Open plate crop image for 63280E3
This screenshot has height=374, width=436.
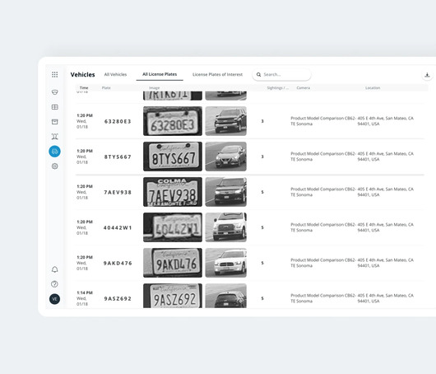click(173, 121)
